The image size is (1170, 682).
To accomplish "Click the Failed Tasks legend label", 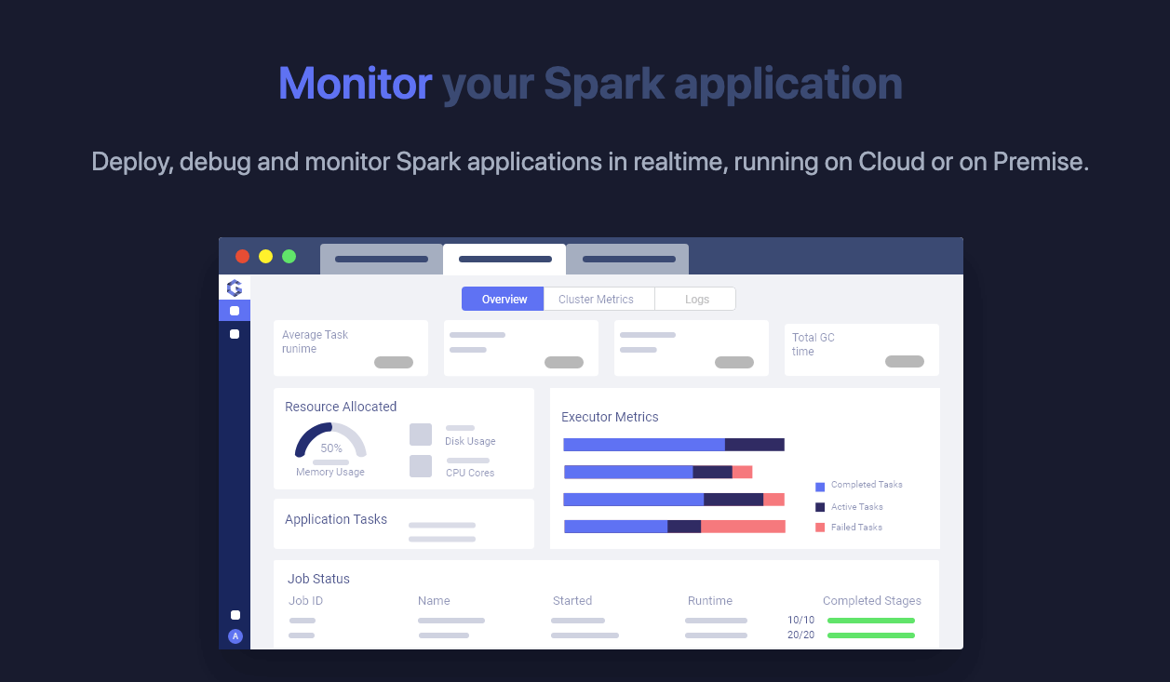I will 856,528.
